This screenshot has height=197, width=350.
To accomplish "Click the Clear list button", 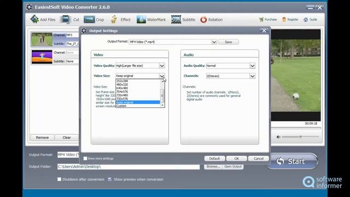I will coord(67,137).
